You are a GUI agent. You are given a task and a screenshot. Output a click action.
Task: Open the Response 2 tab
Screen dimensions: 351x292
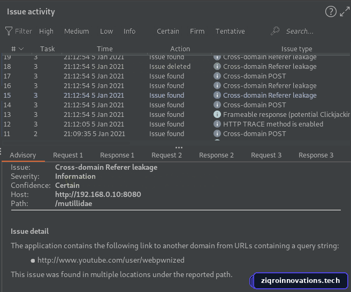tap(216, 155)
